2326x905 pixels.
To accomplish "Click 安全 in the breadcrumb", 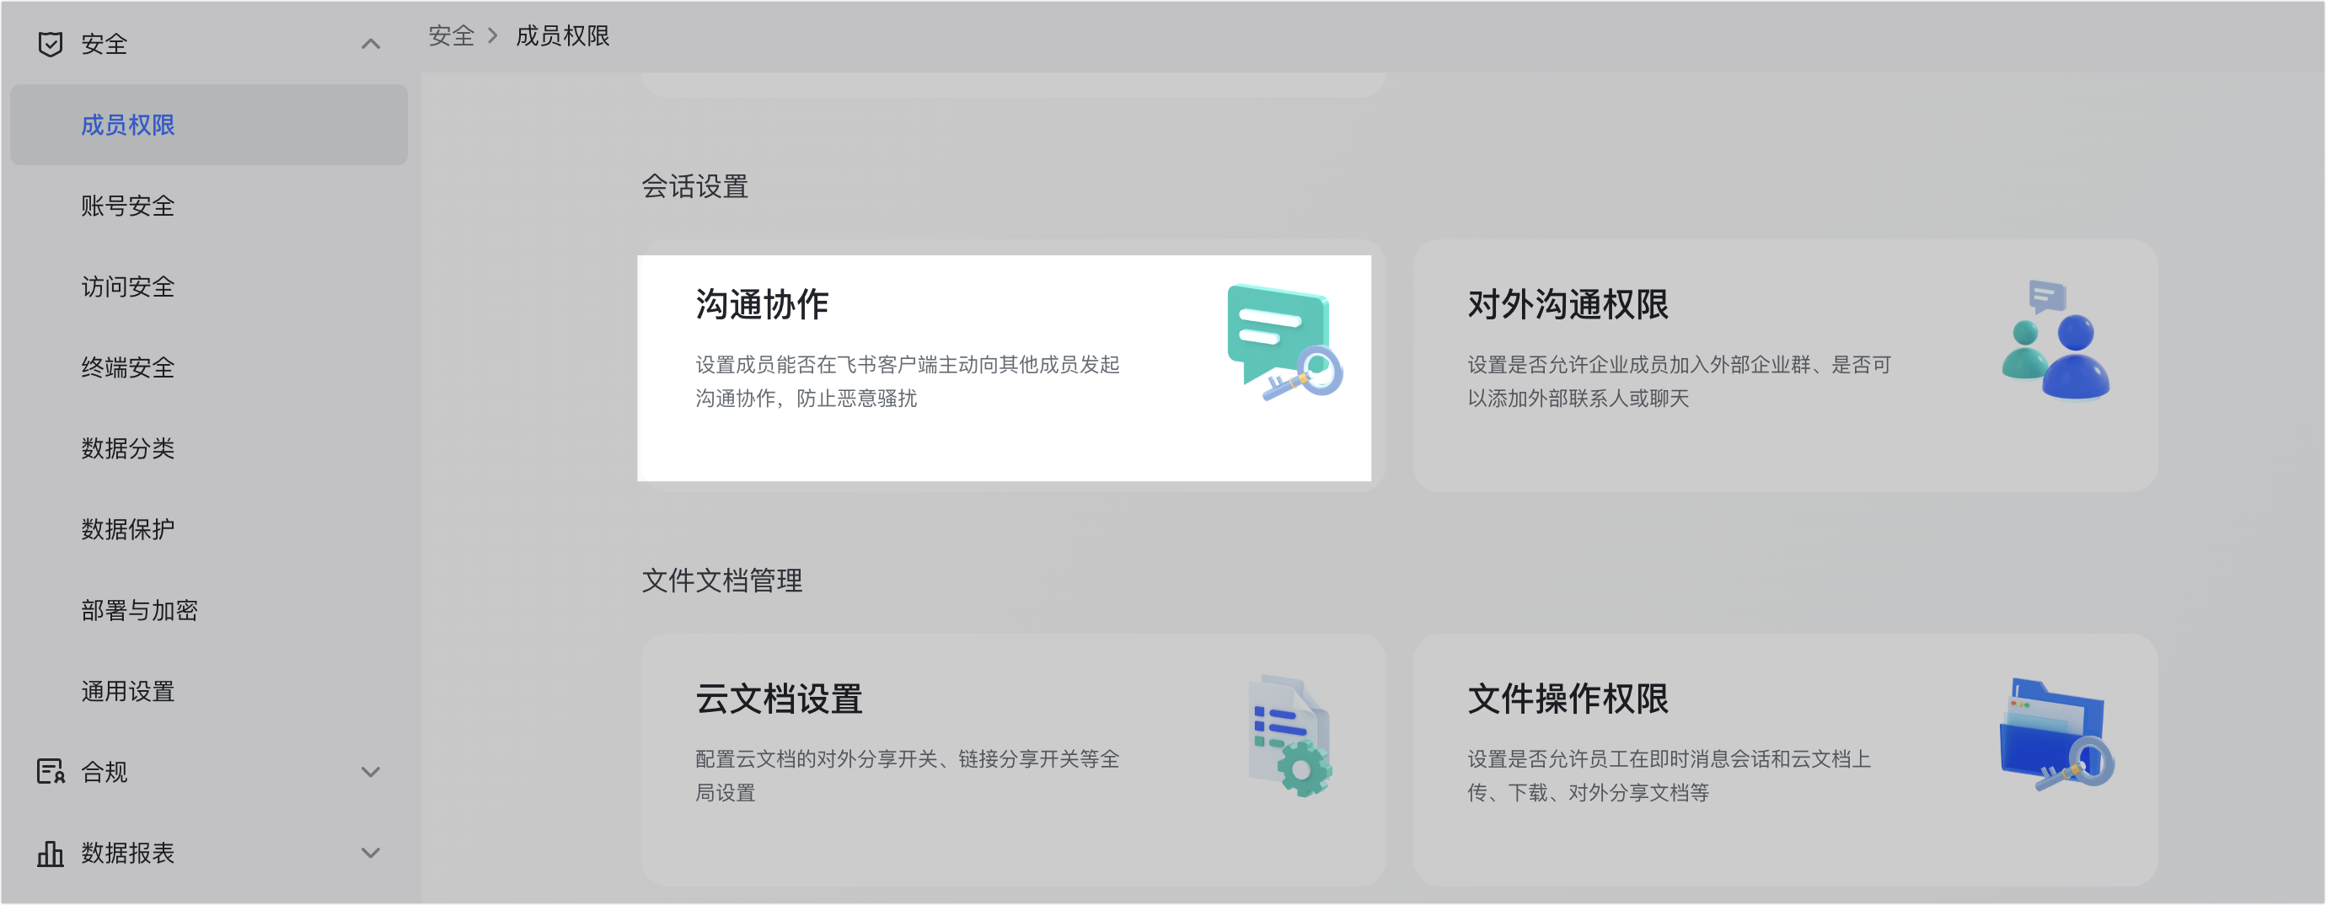I will coord(451,36).
